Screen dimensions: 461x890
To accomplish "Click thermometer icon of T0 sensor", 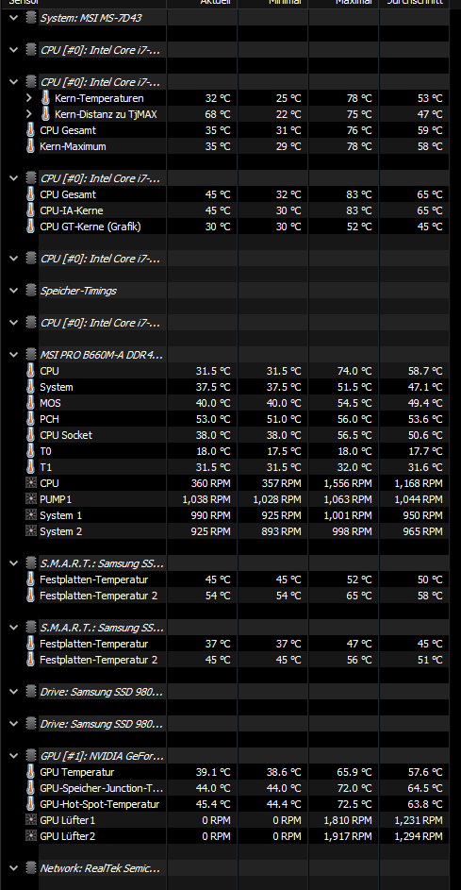I will click(x=30, y=451).
